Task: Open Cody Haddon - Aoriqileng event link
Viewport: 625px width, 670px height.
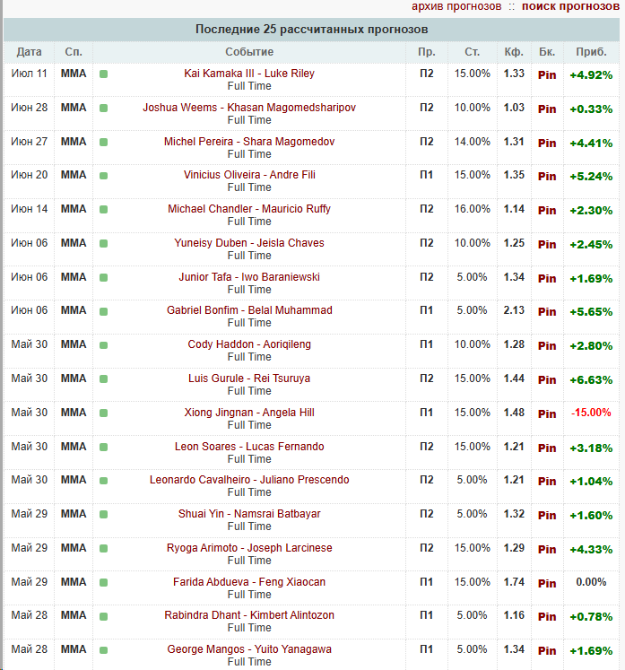Action: (x=249, y=344)
